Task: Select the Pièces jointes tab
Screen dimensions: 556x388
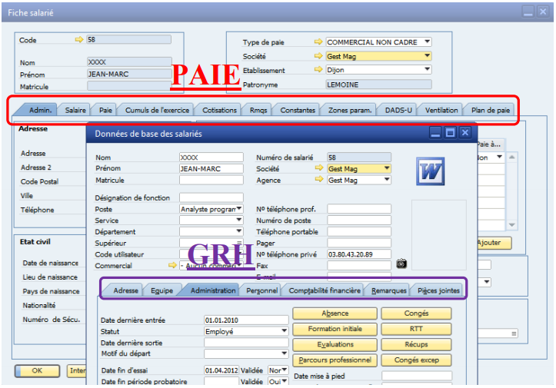Action: tap(438, 290)
